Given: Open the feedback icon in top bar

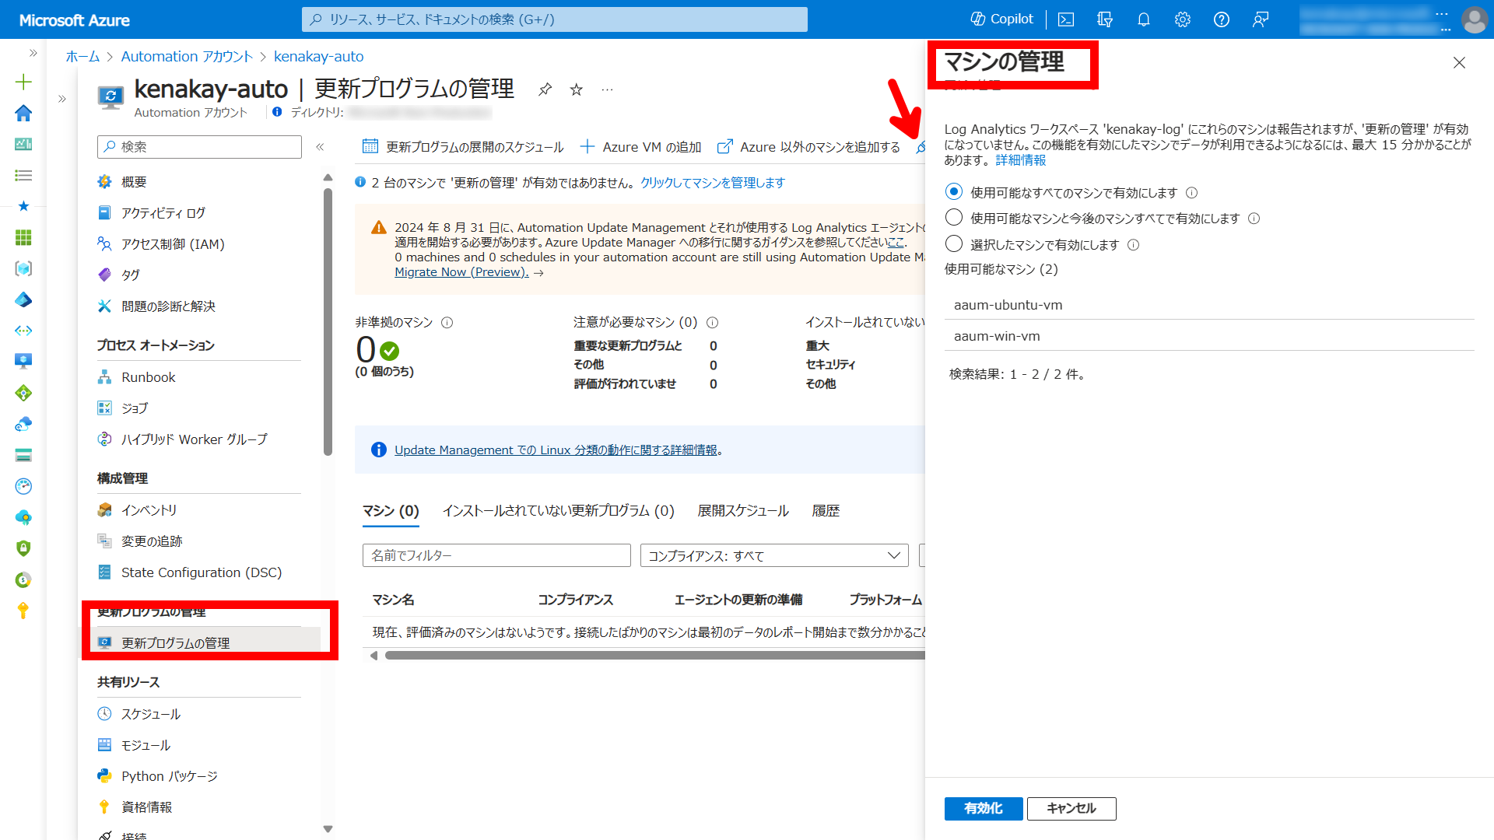Looking at the screenshot, I should tap(1261, 19).
